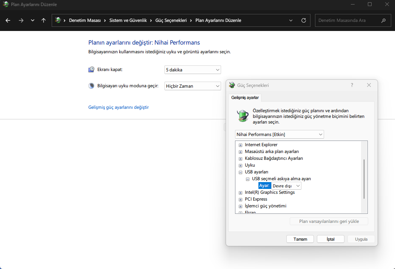Close the Güç Seçenekleri dialog
The height and width of the screenshot is (269, 395).
[x=369, y=85]
